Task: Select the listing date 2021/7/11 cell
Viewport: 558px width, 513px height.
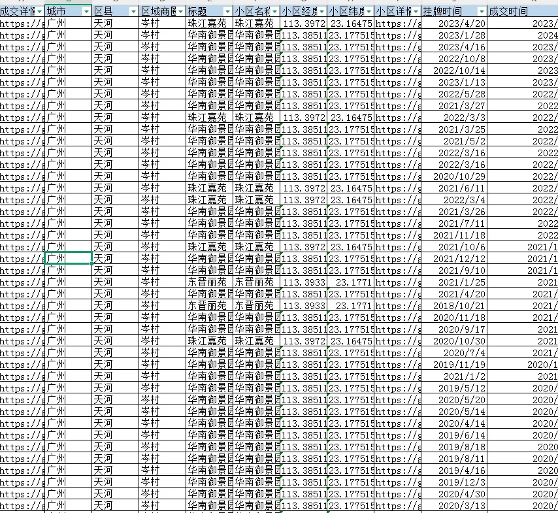Action: tap(454, 223)
